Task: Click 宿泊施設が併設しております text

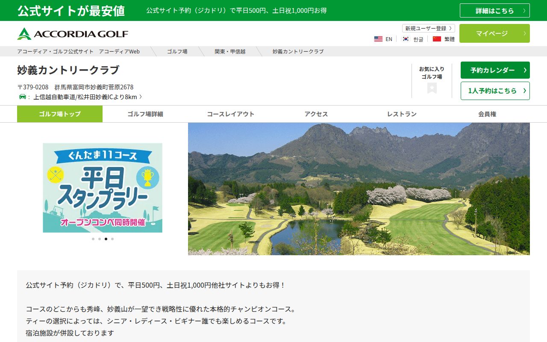Action: pos(70,333)
